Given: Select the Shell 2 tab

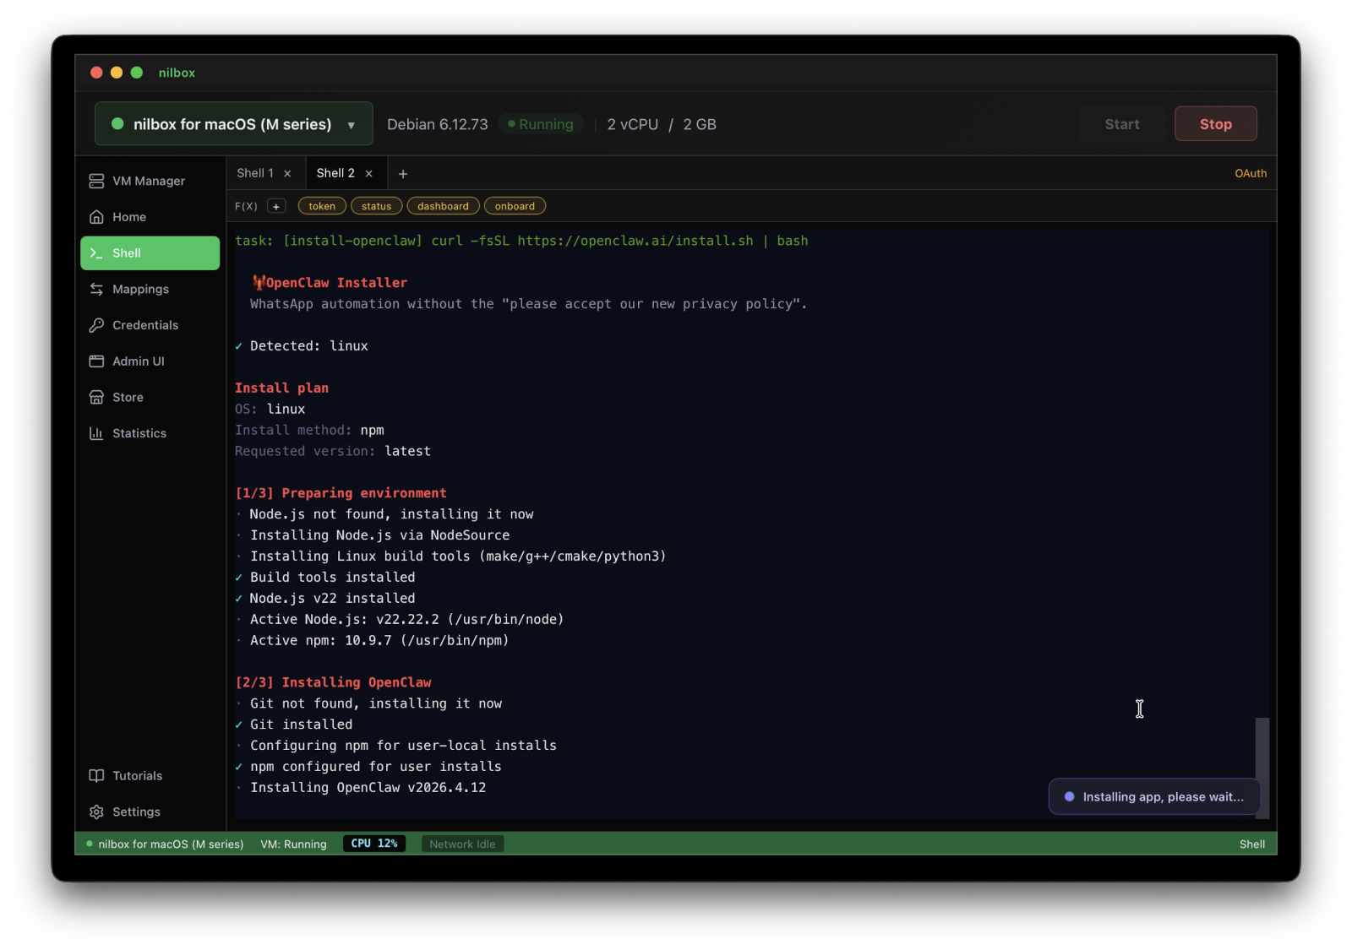Looking at the screenshot, I should [x=335, y=173].
